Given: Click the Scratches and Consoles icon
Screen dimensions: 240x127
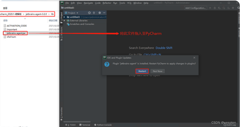Looking at the screenshot, I should click(x=68, y=24).
